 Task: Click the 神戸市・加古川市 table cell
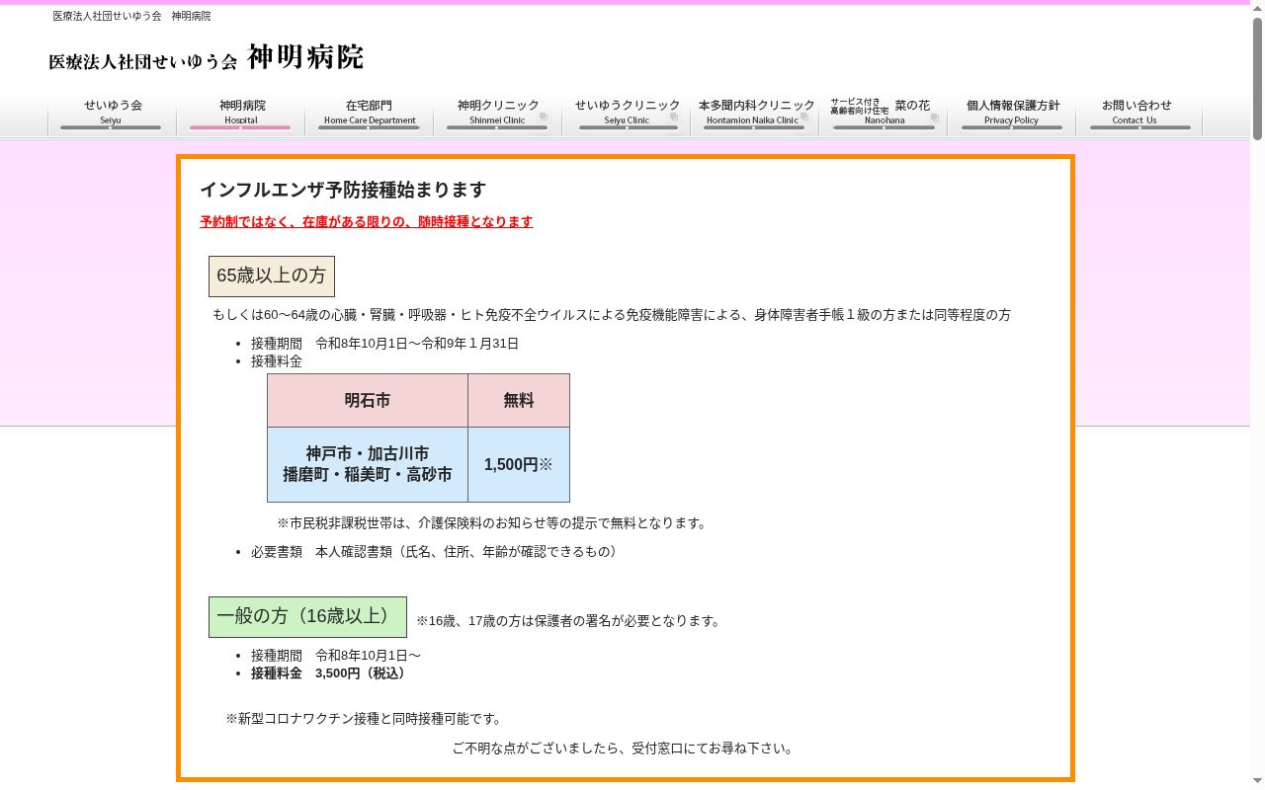pos(368,464)
